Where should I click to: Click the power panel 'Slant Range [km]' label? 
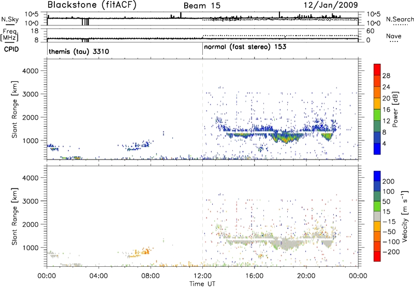point(14,109)
